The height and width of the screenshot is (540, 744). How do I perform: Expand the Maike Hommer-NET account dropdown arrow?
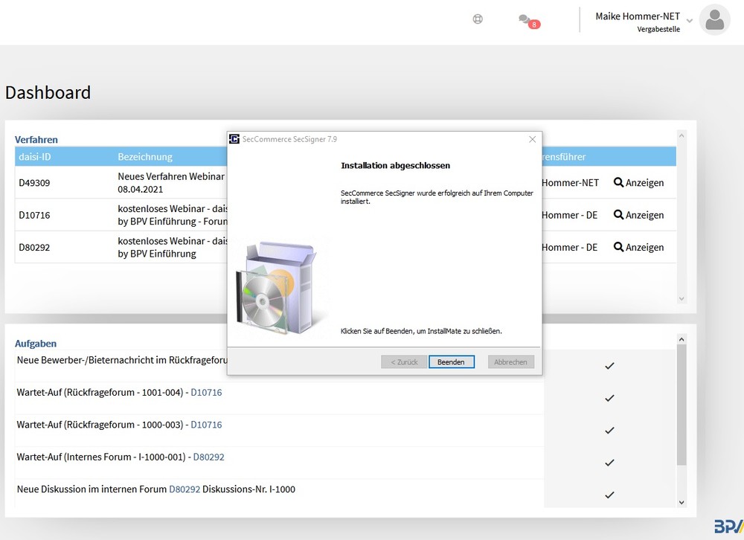pyautogui.click(x=690, y=20)
